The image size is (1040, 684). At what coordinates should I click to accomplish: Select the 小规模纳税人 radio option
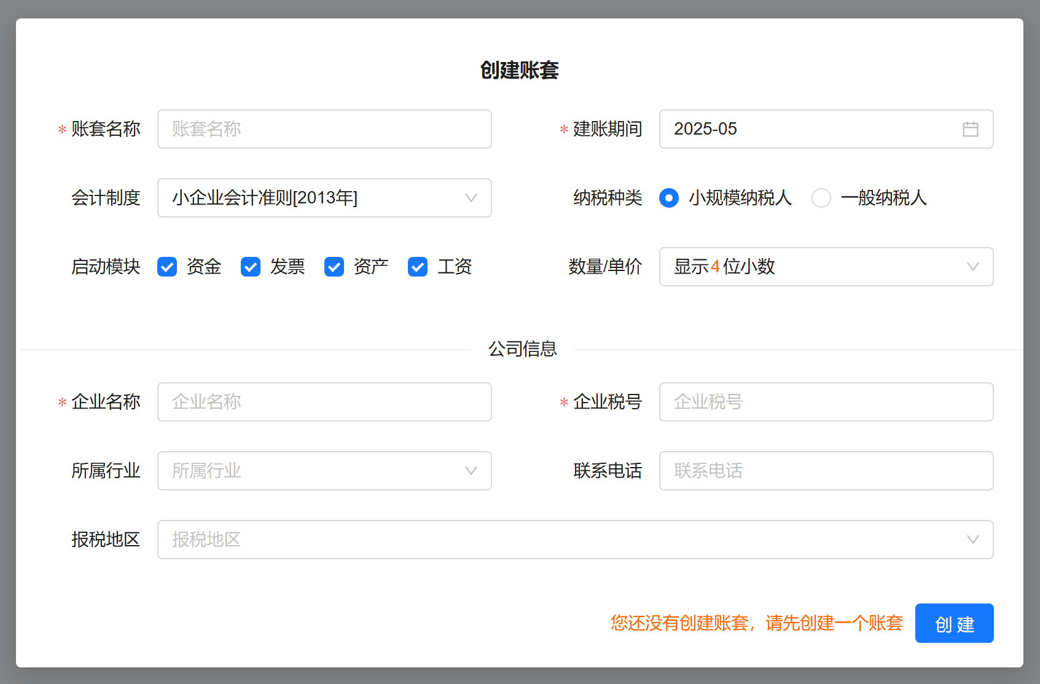tap(669, 198)
